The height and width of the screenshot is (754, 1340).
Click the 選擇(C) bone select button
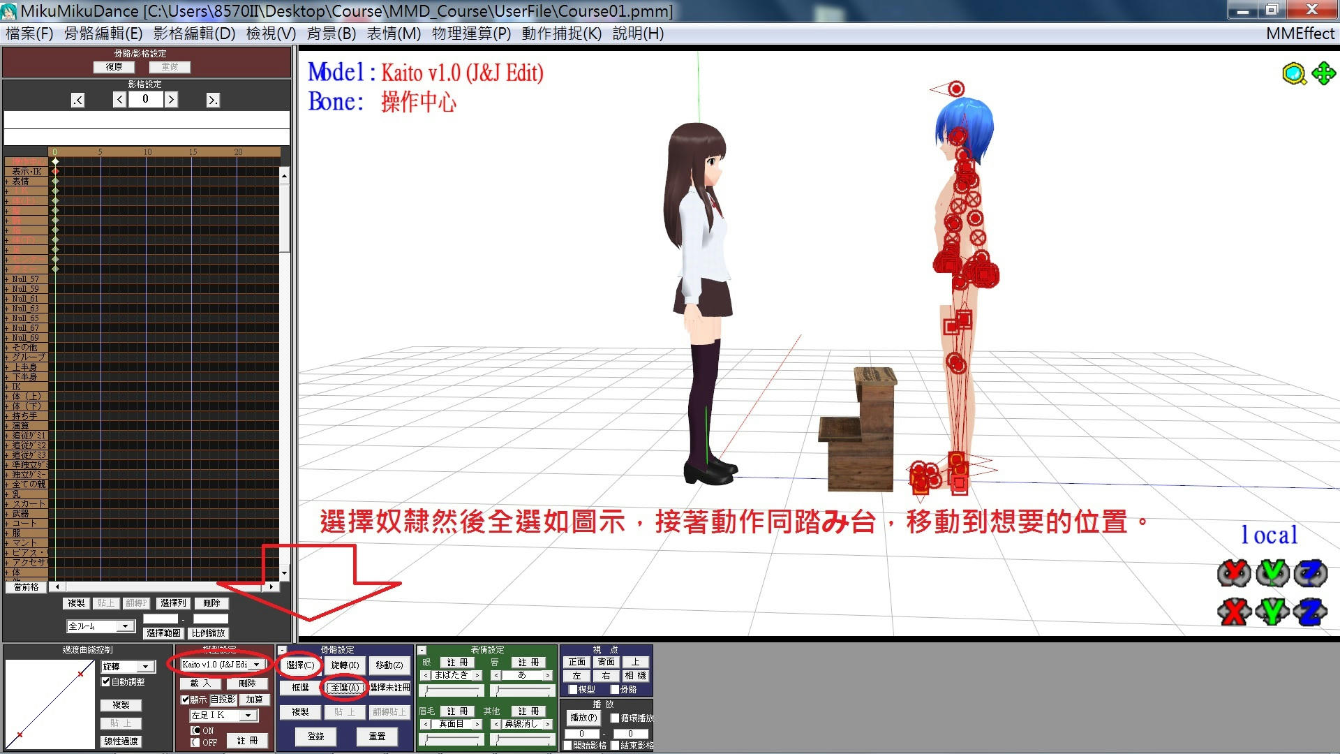pyautogui.click(x=300, y=665)
